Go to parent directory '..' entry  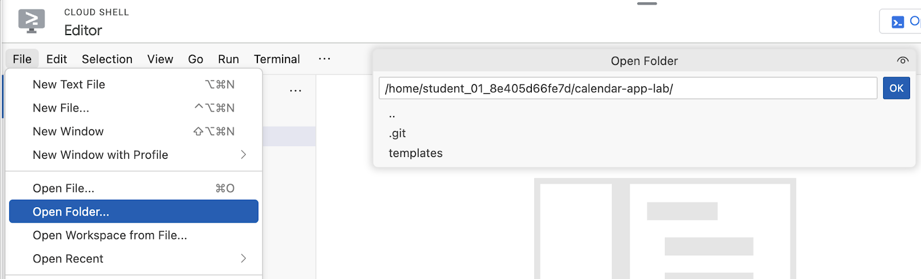tap(392, 114)
